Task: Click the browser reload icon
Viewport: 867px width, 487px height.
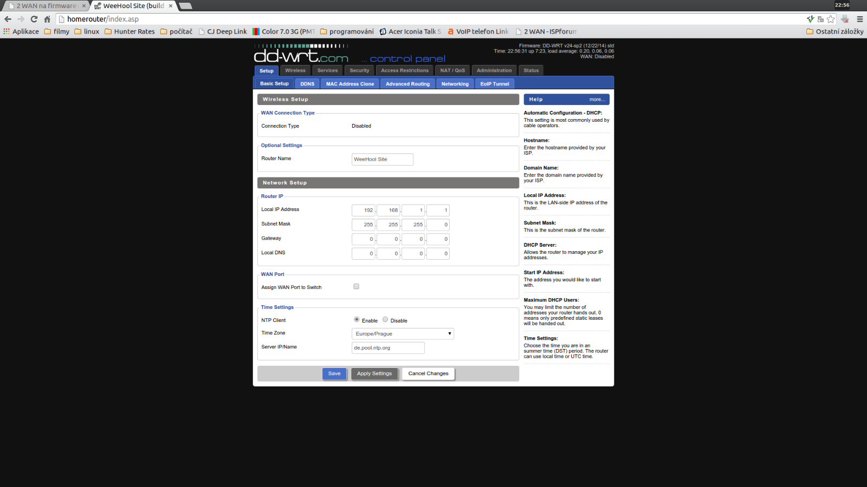Action: 34,19
